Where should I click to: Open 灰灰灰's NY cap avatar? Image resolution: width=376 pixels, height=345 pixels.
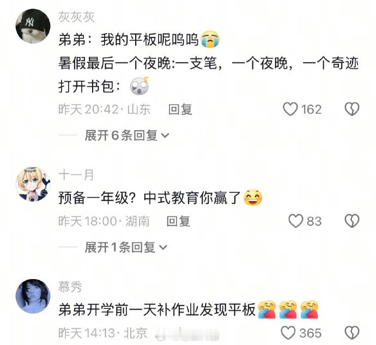tap(33, 26)
